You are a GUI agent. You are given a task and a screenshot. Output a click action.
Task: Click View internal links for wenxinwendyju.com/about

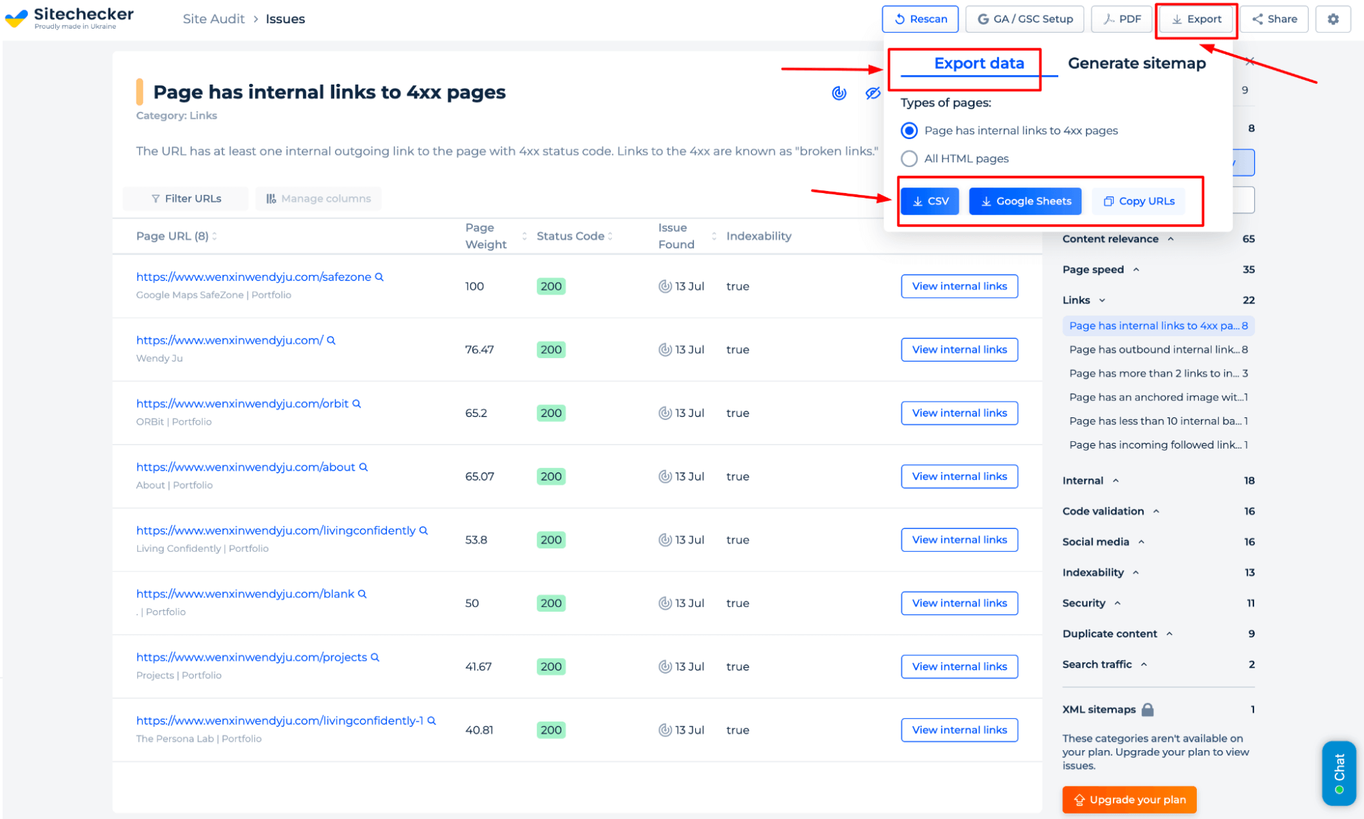click(959, 476)
